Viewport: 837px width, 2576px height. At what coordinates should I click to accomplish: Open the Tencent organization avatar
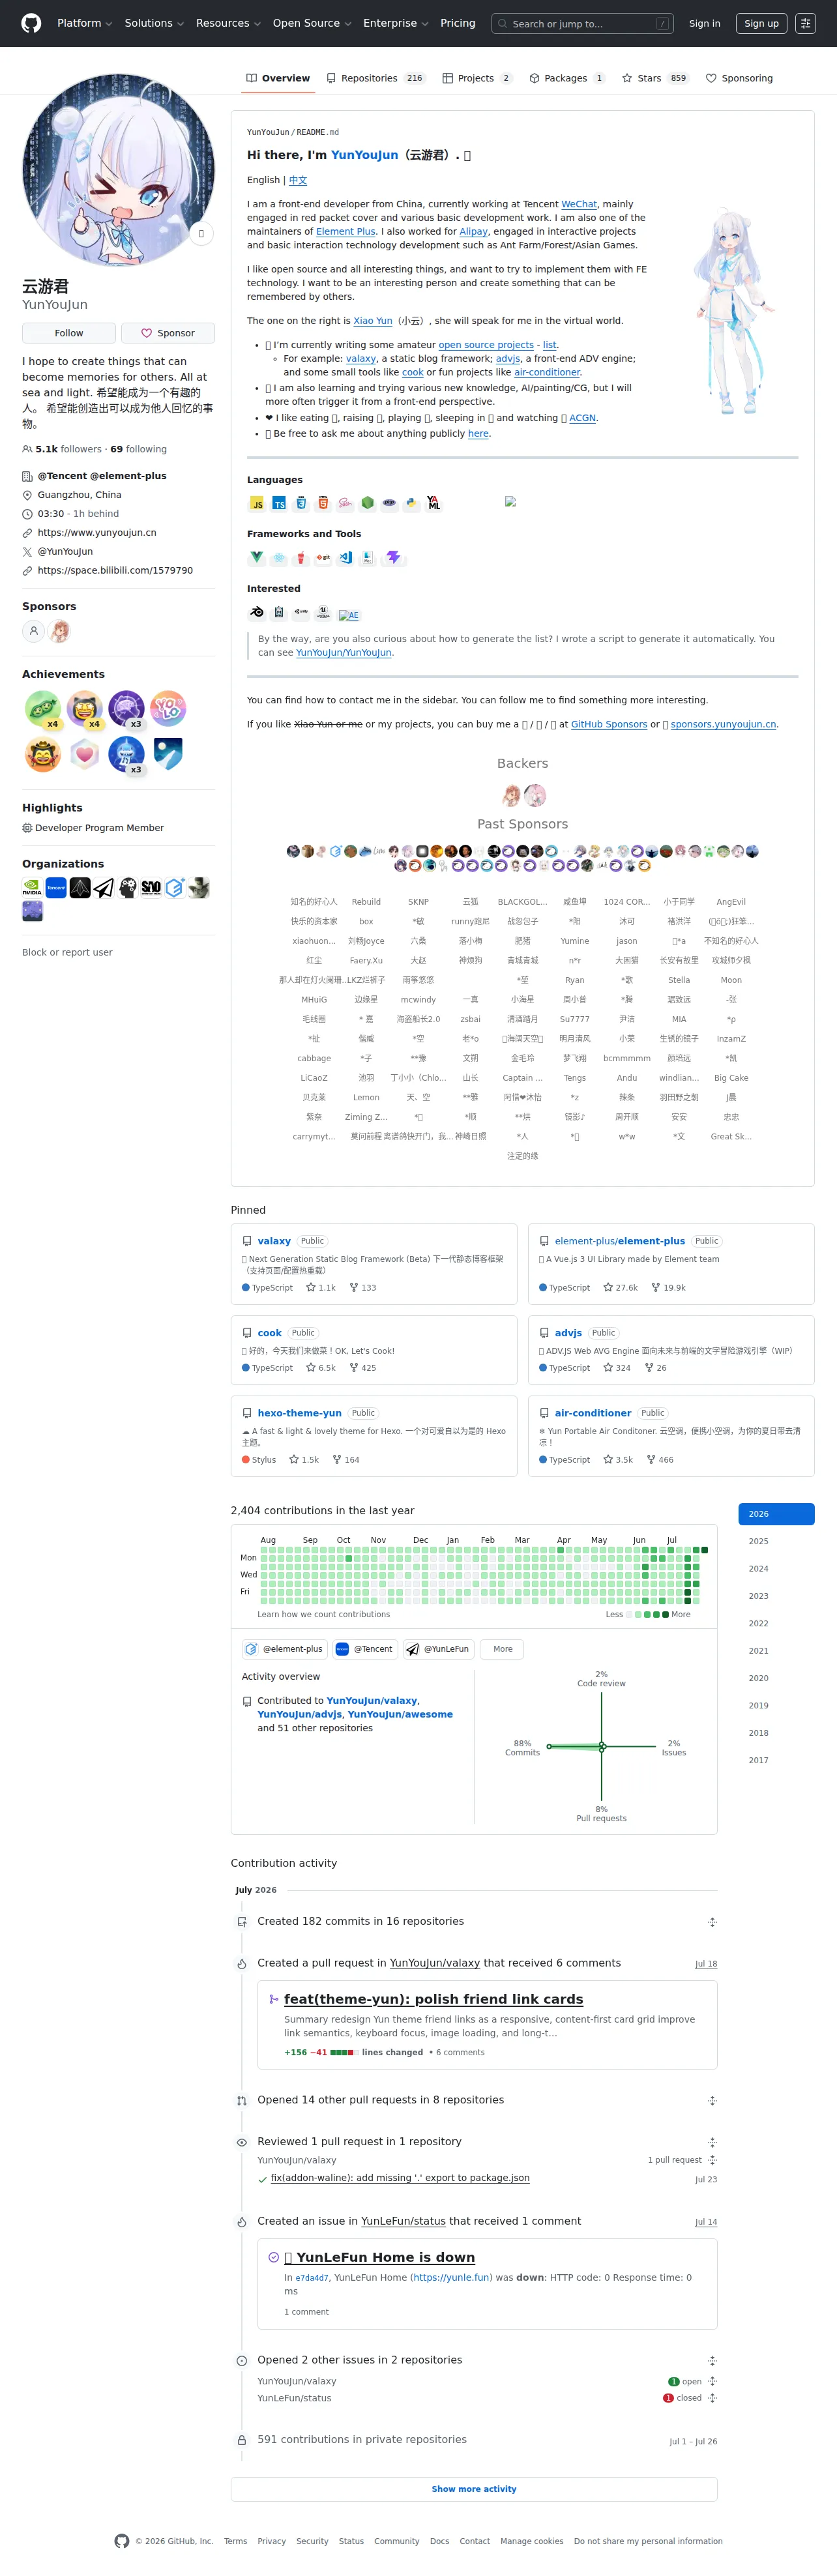point(56,887)
